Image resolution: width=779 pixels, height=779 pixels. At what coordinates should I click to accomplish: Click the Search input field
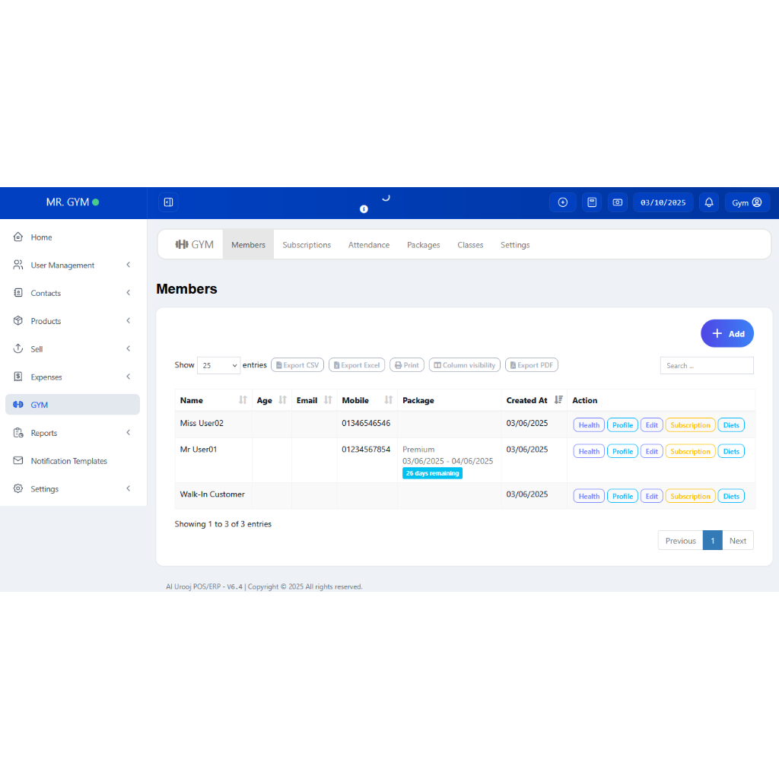click(707, 366)
